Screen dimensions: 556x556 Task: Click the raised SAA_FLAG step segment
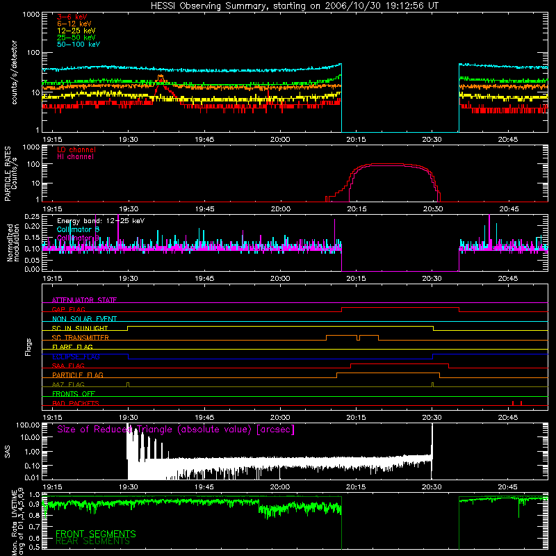[400, 363]
